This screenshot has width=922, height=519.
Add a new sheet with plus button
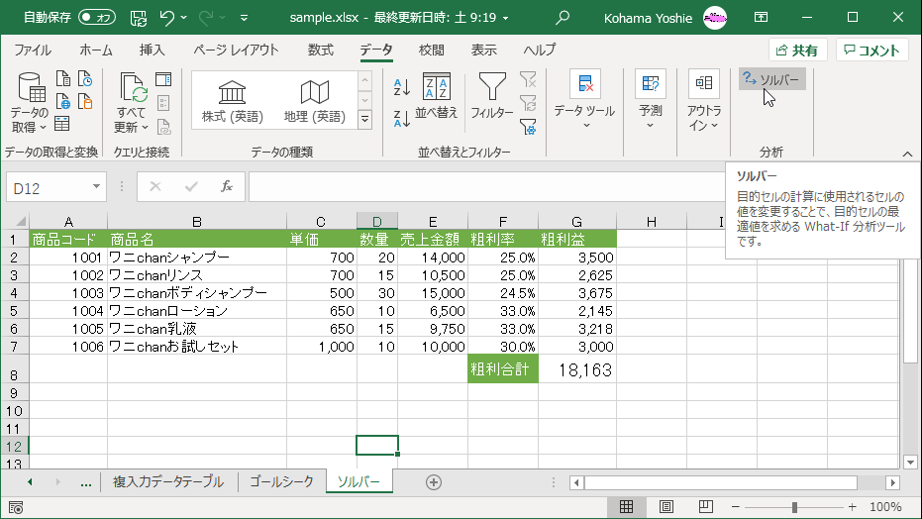(434, 482)
